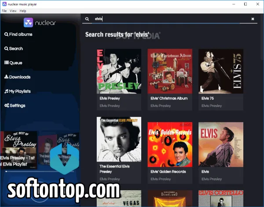The width and height of the screenshot is (264, 207).
Task: Open the File menu
Action: (x=4, y=11)
